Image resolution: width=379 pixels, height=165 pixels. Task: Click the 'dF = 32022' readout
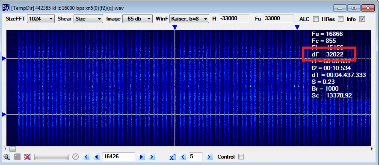(x=327, y=55)
